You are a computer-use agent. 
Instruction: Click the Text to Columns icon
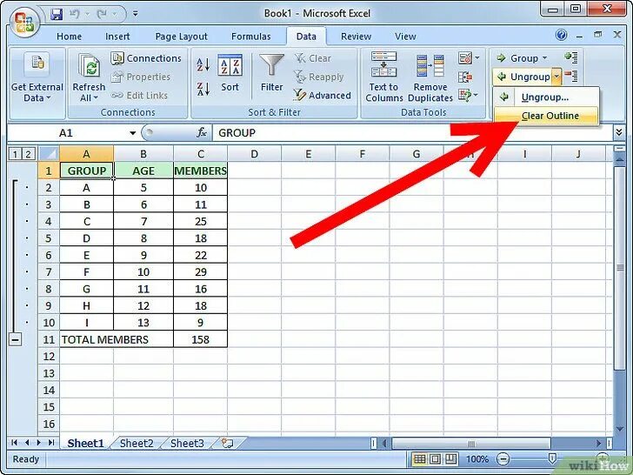pyautogui.click(x=383, y=64)
